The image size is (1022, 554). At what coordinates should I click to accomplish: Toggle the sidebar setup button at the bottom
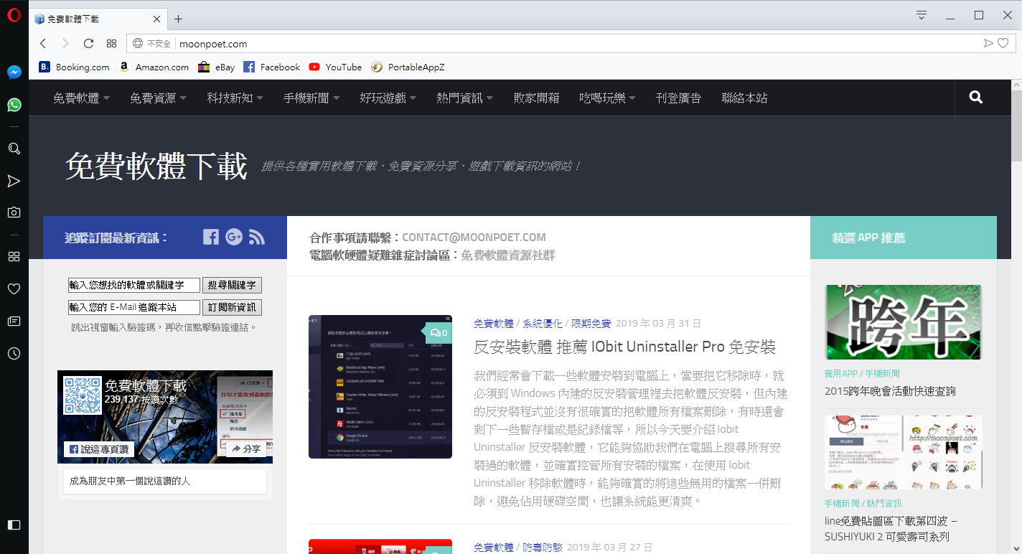pyautogui.click(x=14, y=526)
